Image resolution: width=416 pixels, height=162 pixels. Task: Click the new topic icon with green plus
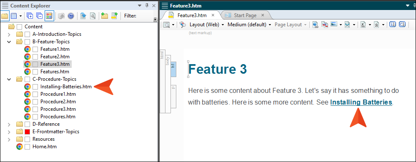click(x=114, y=16)
